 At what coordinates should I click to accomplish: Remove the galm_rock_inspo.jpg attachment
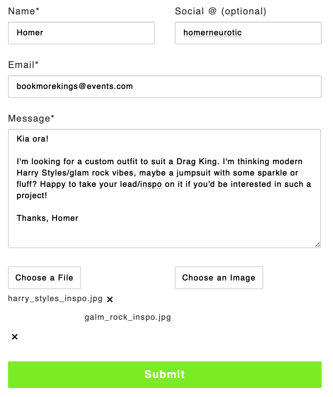pos(15,337)
